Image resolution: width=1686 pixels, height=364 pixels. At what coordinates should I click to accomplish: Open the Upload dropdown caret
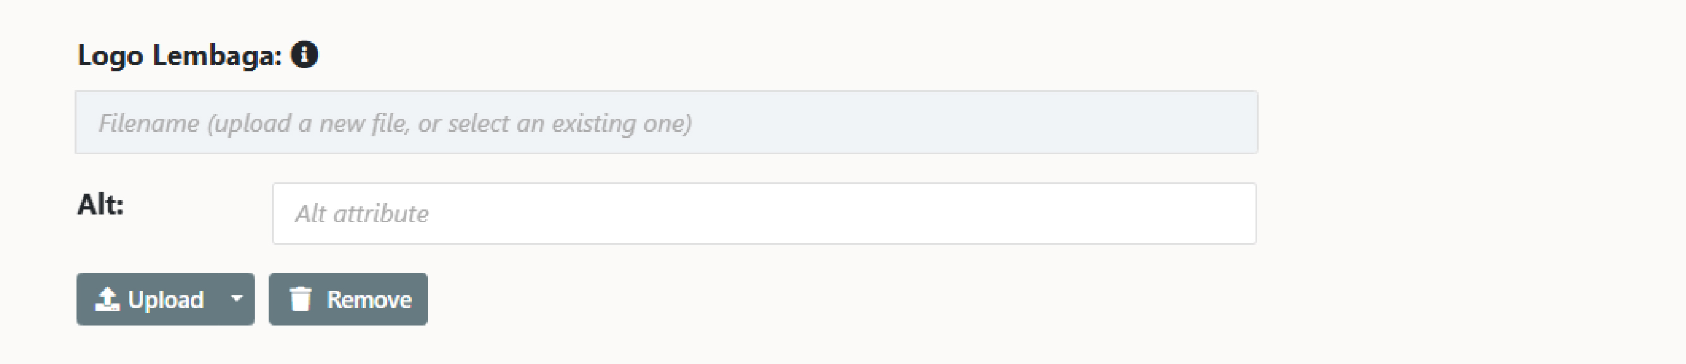237,298
